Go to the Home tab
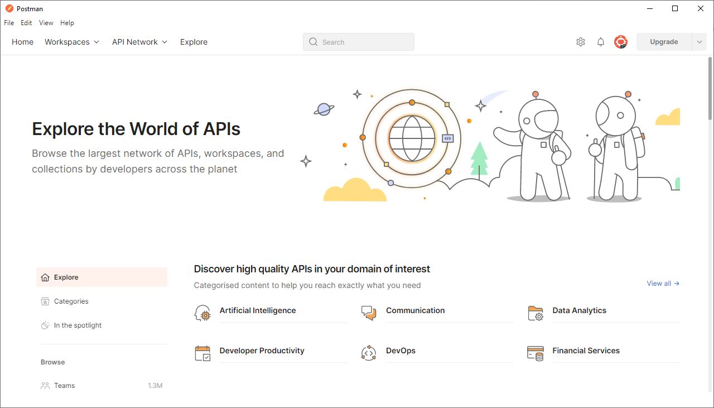The height and width of the screenshot is (408, 714). click(x=22, y=42)
